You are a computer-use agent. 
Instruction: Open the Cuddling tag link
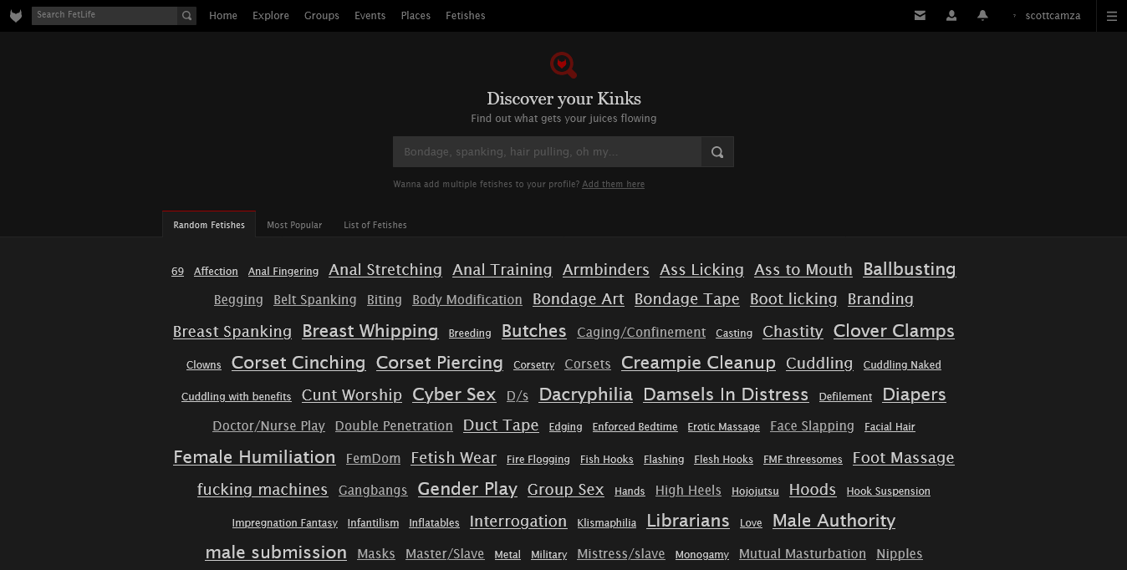tap(819, 364)
